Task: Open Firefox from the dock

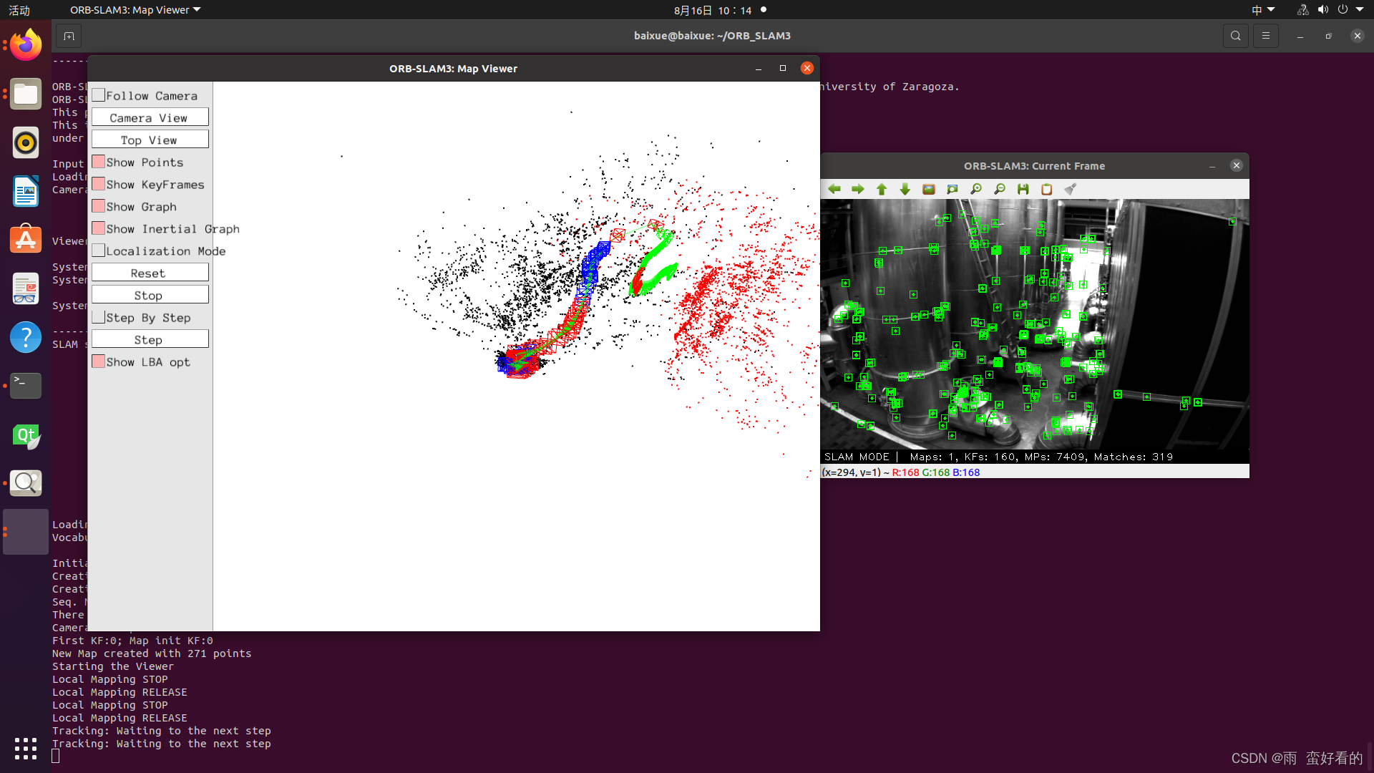Action: coord(26,46)
